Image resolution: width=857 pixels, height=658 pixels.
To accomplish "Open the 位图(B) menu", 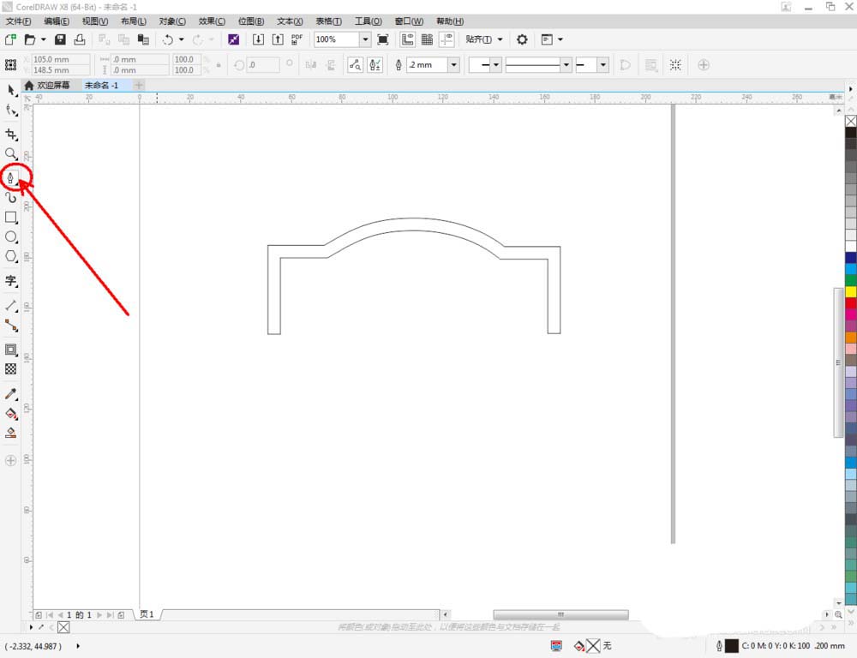I will point(251,21).
